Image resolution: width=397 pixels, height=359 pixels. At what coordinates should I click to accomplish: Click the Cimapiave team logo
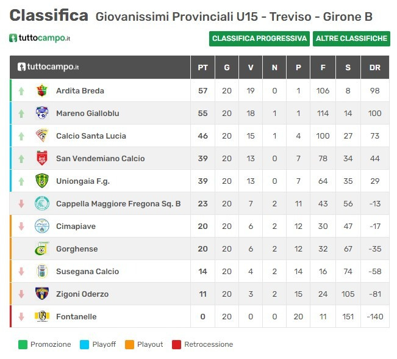(x=41, y=227)
